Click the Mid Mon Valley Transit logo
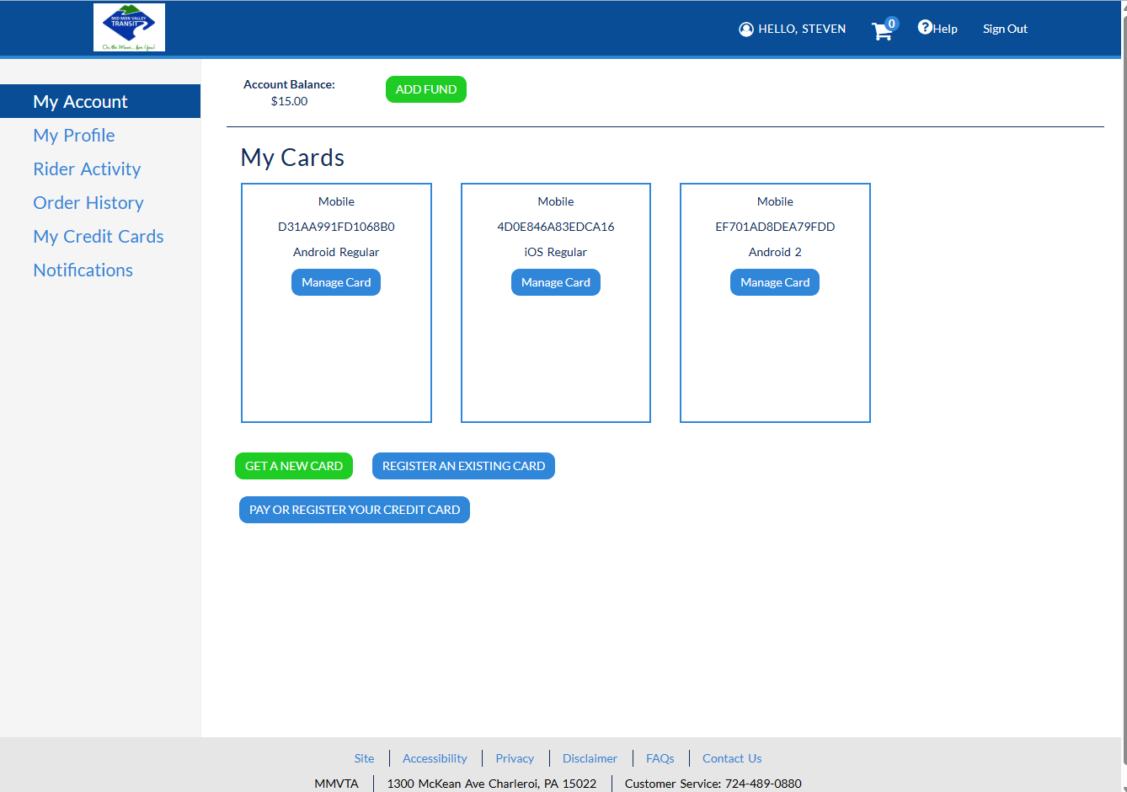Image resolution: width=1127 pixels, height=792 pixels. tap(129, 28)
